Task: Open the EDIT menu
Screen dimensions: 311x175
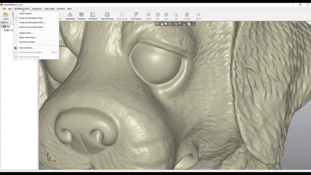Action: [10, 9]
